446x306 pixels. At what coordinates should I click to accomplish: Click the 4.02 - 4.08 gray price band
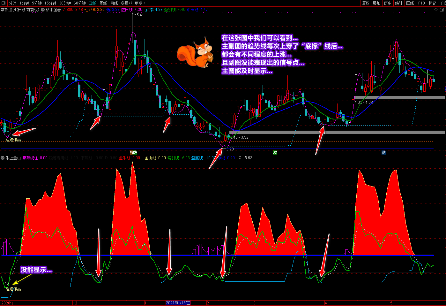399,98
